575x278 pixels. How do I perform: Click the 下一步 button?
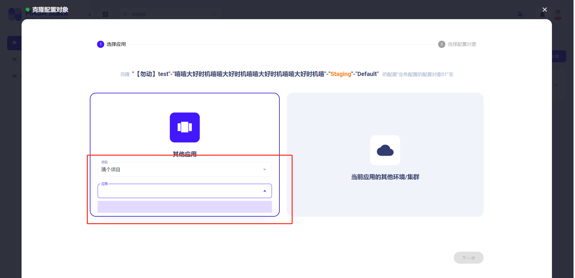point(468,257)
